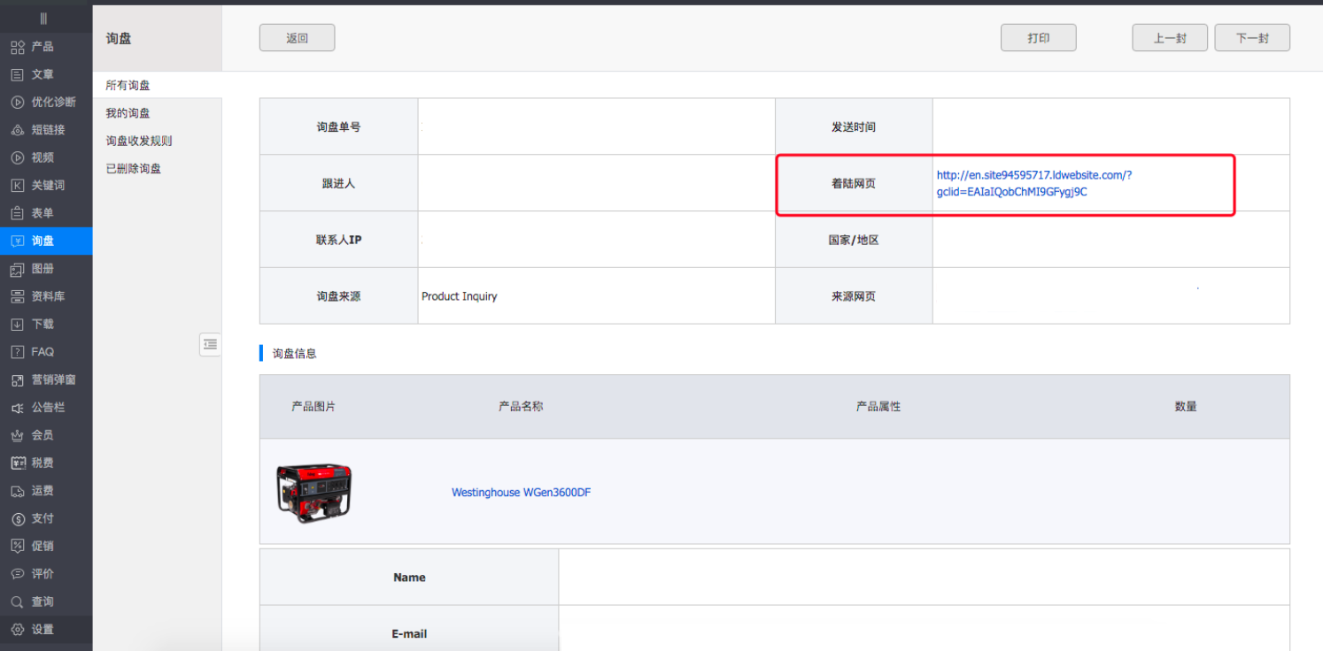Screen dimensions: 1323x651
Task: Click the 返回 back button
Action: click(x=297, y=38)
